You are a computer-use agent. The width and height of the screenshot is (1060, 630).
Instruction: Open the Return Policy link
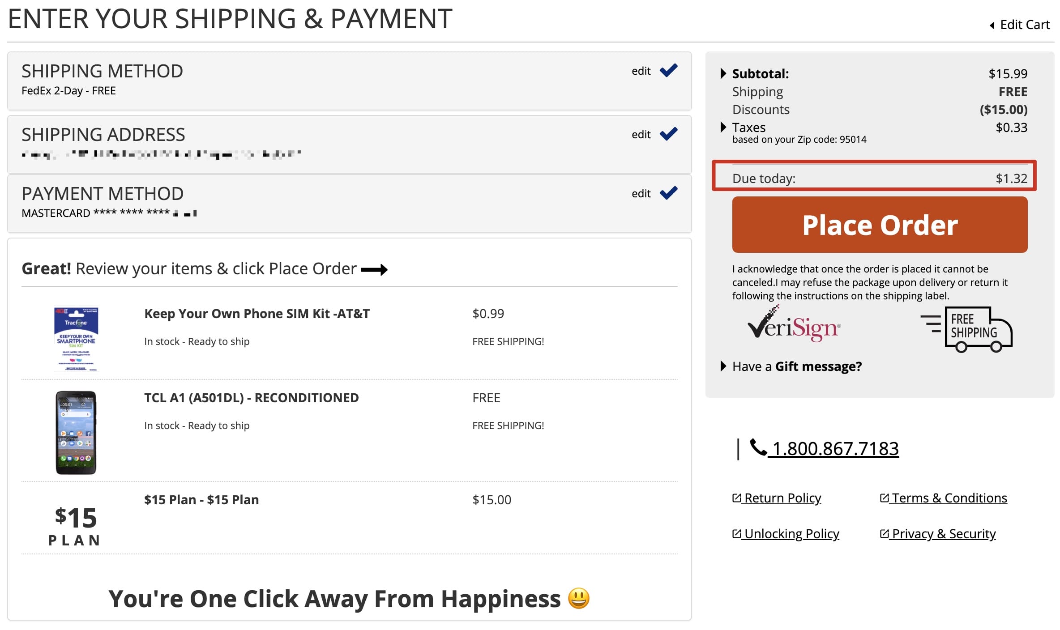[x=782, y=498]
